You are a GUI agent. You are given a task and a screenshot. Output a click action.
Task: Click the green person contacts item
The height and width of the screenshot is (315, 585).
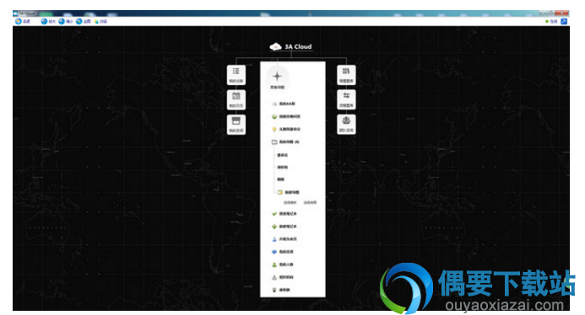tap(283, 264)
